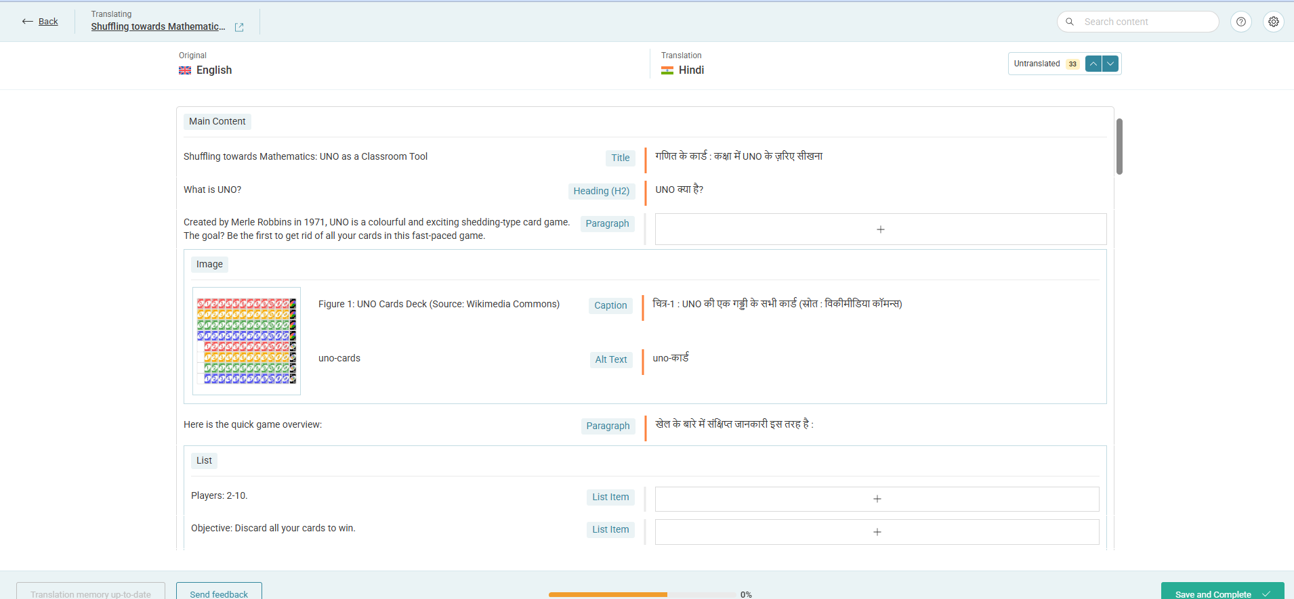
Task: Click the Image section label
Action: tap(209, 264)
